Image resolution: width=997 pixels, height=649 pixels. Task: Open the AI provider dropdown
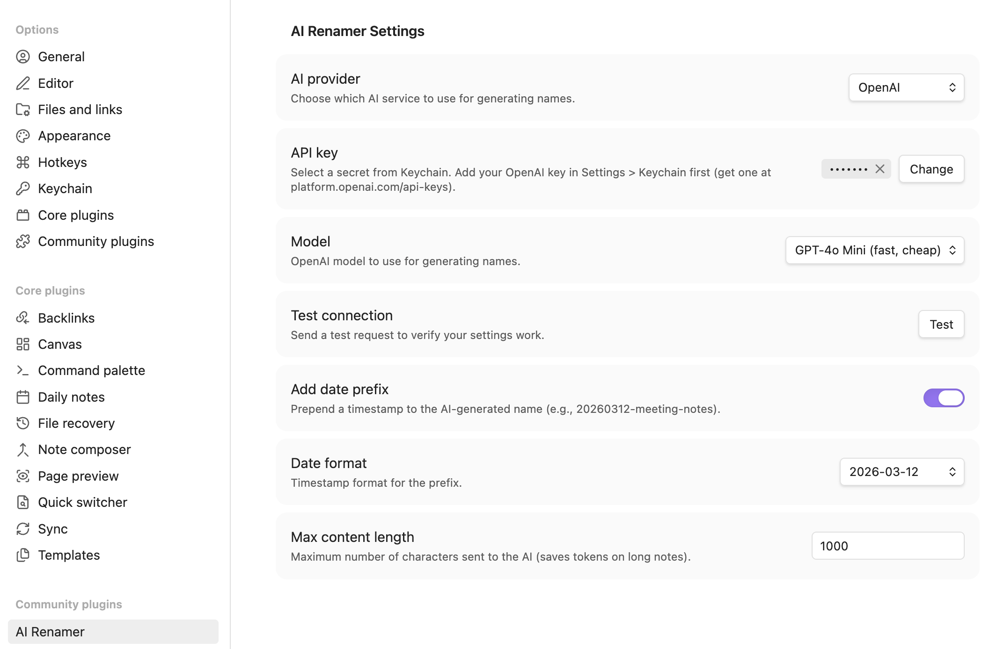coord(906,87)
